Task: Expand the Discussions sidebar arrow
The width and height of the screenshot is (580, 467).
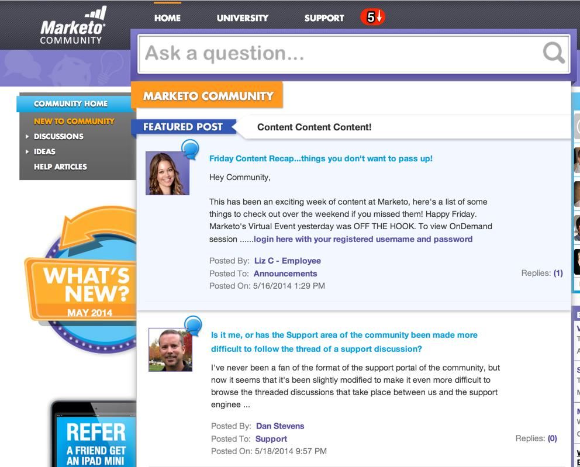Action: pos(27,136)
